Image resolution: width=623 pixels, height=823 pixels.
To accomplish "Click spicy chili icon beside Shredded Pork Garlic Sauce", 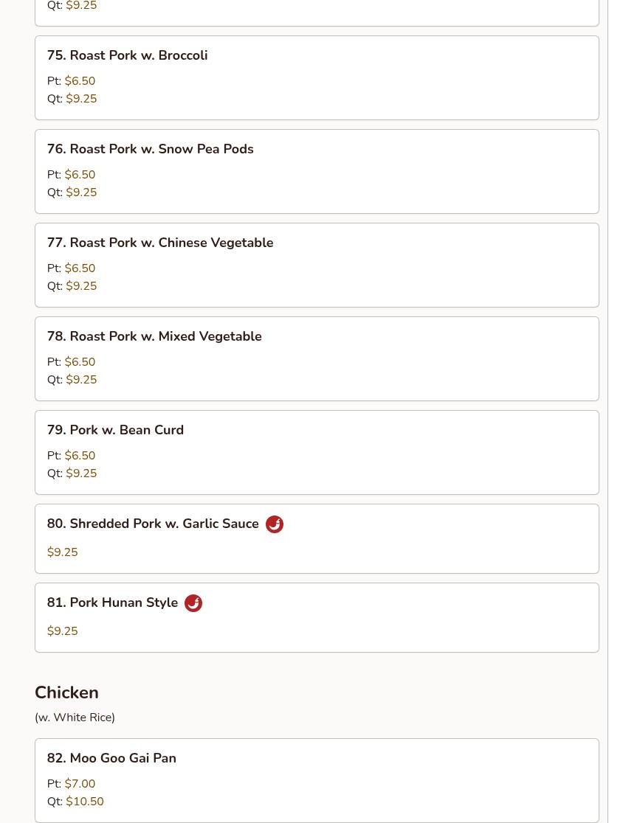I will click(x=274, y=524).
